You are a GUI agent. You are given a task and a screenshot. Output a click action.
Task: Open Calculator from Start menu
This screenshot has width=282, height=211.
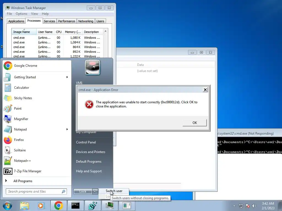(37, 88)
